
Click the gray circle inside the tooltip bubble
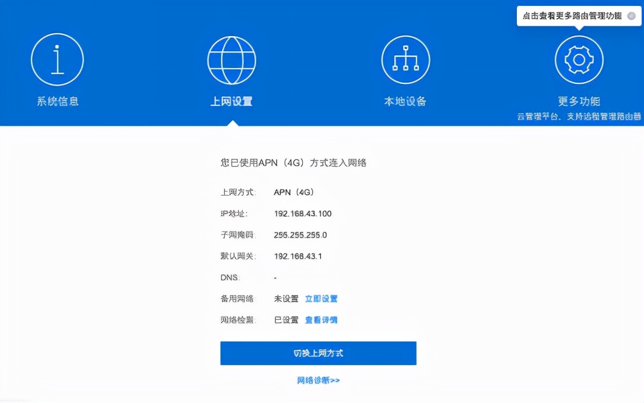point(632,16)
